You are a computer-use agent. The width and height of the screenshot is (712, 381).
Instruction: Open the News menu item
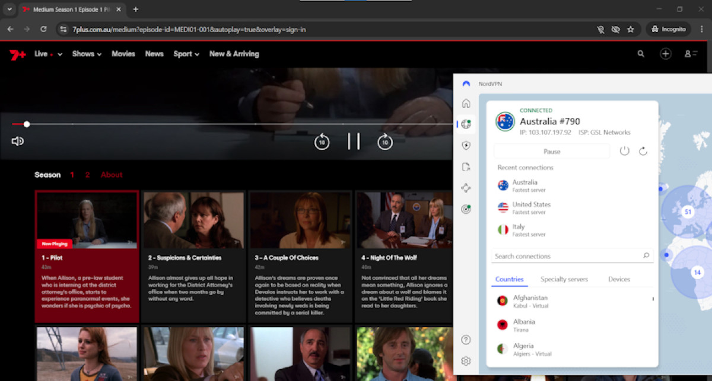pos(154,54)
